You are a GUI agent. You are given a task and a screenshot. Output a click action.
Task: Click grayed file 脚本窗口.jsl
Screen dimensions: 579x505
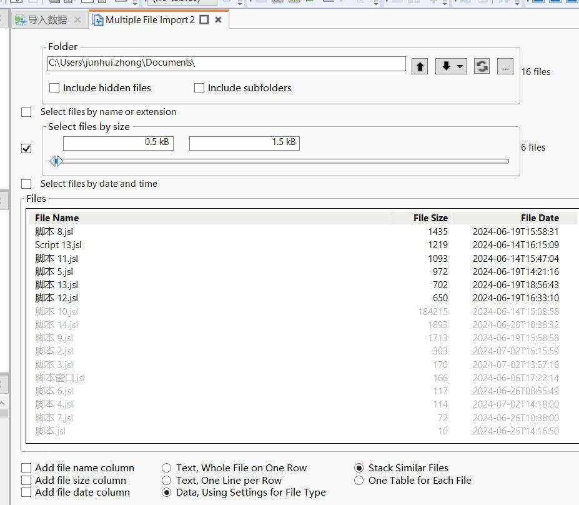[x=60, y=378]
